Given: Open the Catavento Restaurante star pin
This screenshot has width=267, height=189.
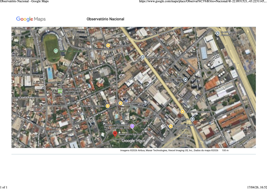Looking at the screenshot, I should pyautogui.click(x=182, y=112).
